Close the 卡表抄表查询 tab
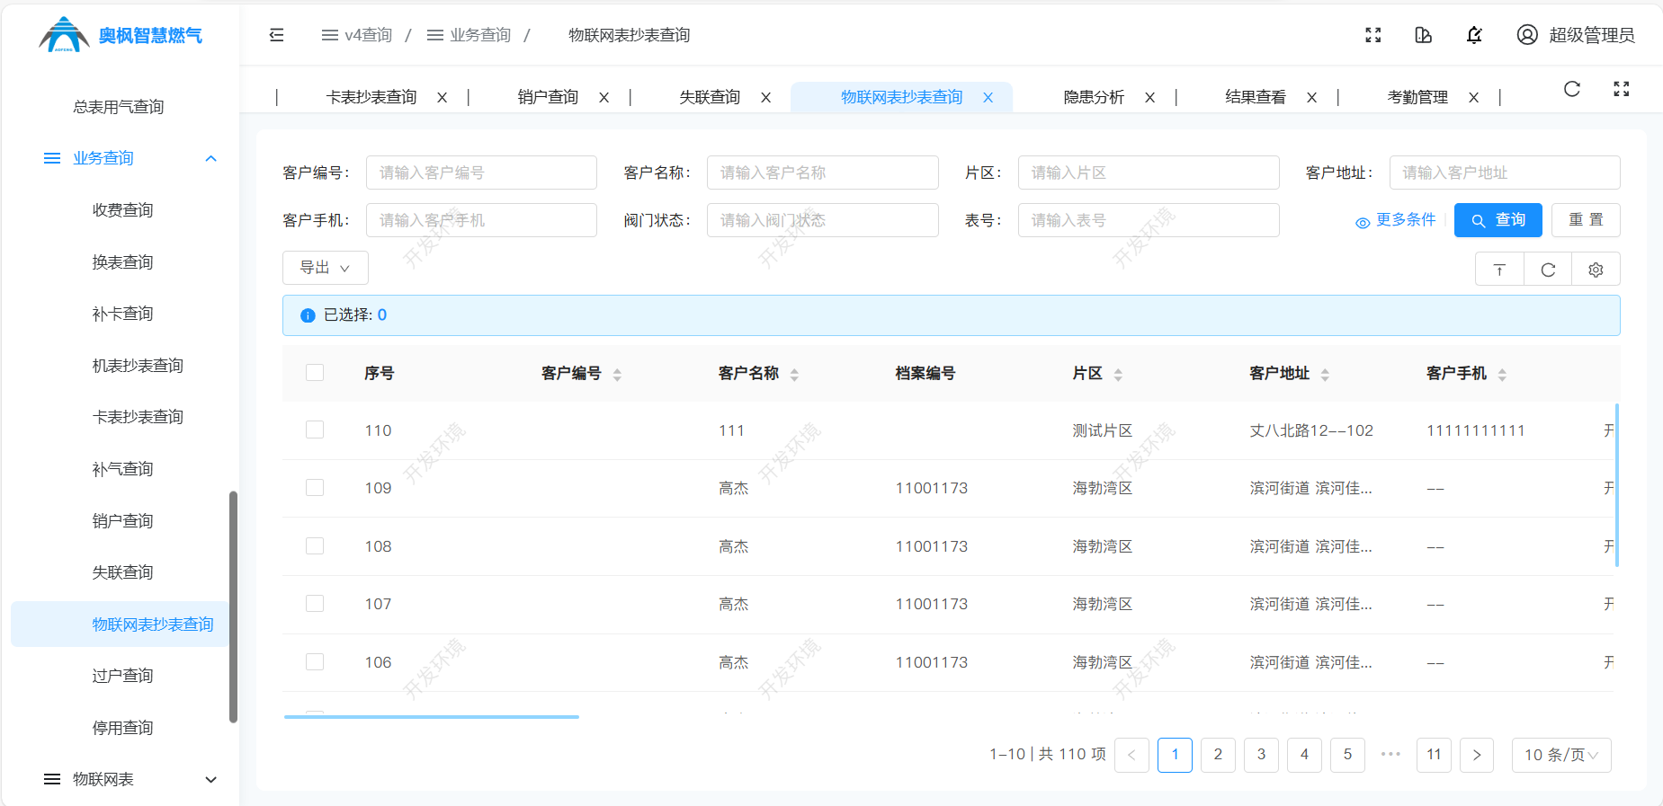Screen dimensions: 1663x806 coord(443,98)
